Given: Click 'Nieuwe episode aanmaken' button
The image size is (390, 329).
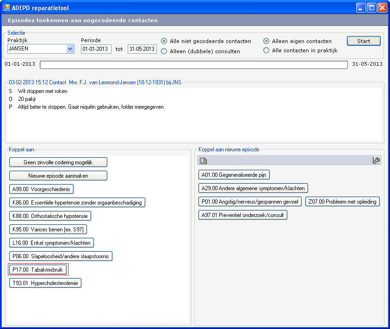Looking at the screenshot, I should click(58, 175).
